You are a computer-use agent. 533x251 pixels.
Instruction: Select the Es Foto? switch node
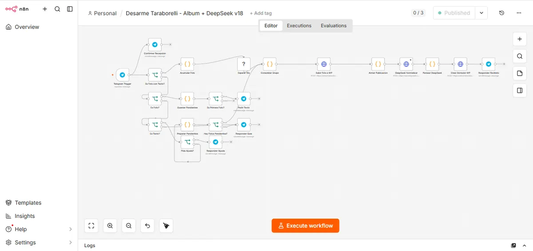[155, 98]
